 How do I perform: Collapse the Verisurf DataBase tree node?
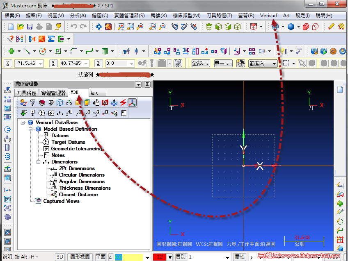click(x=23, y=123)
